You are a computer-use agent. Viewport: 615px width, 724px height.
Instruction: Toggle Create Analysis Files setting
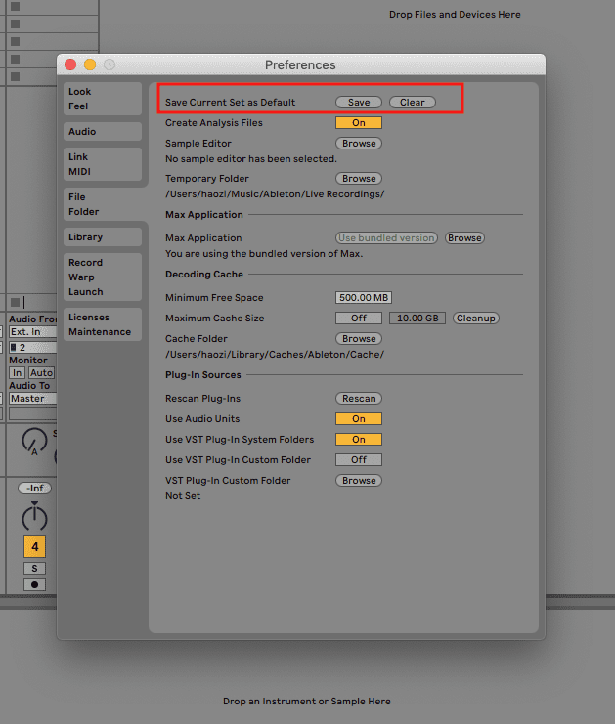click(x=358, y=123)
